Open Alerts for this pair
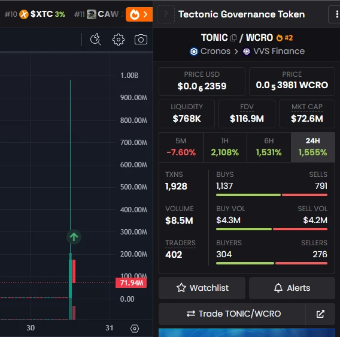340x337 pixels. click(292, 288)
